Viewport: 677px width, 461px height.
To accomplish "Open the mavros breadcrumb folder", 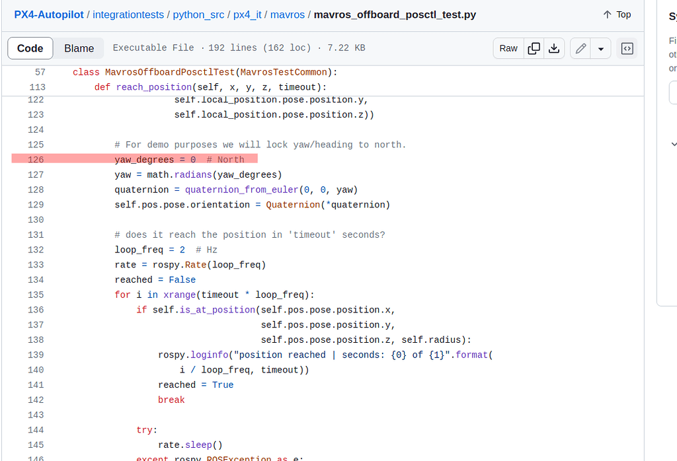I will [x=288, y=15].
